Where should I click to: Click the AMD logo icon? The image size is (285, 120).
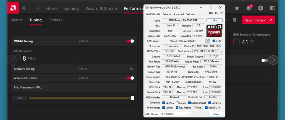coord(13,8)
